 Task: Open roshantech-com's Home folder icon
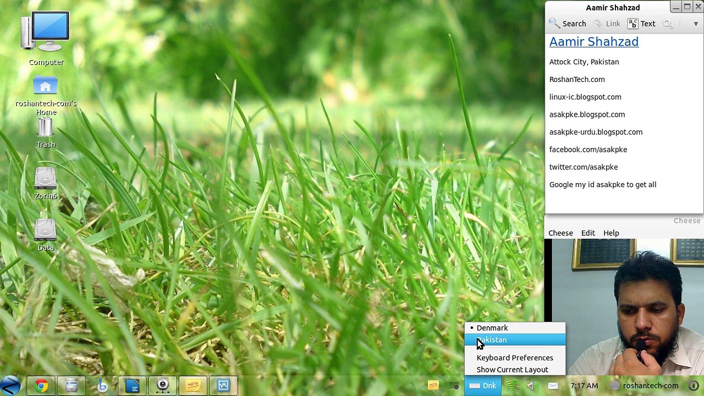[x=46, y=96]
